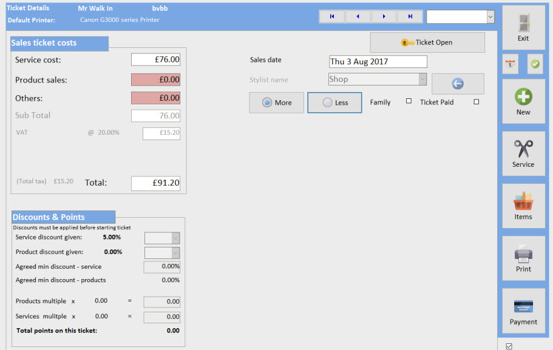Select the Less radio option
Screen dimensions: 553x350
tap(334, 103)
